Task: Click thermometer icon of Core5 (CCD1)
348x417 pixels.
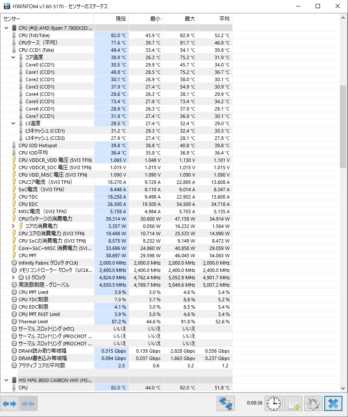Action: click(21, 101)
